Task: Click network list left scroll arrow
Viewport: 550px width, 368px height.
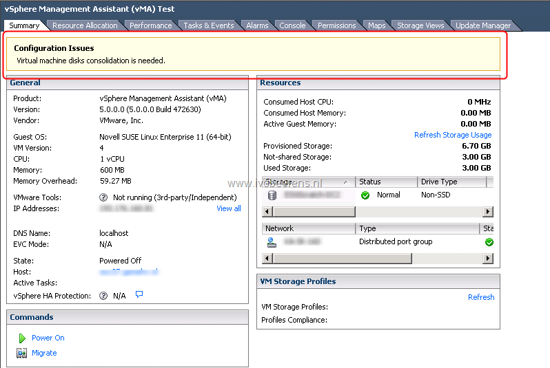Action: click(267, 259)
